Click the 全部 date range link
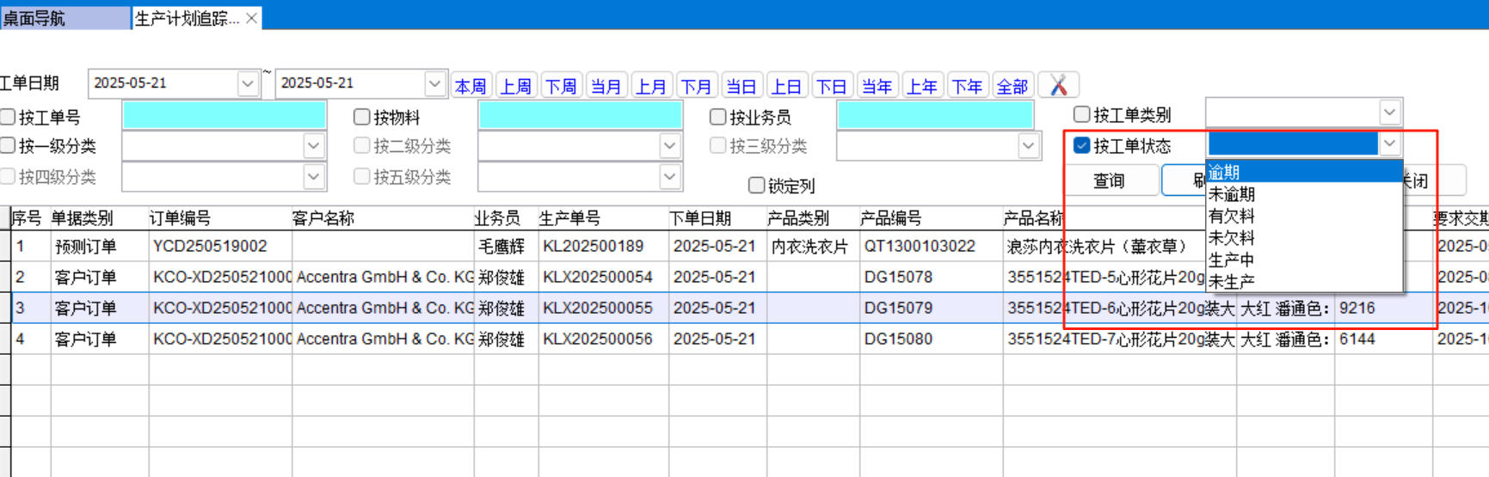Screen dimensions: 1489x477 pos(1012,86)
